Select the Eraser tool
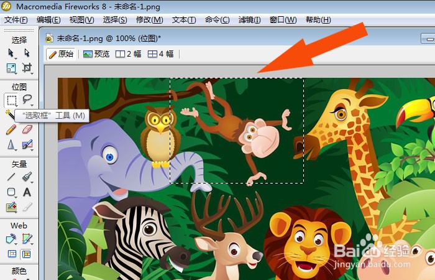This screenshot has height=280, width=435. (x=27, y=129)
